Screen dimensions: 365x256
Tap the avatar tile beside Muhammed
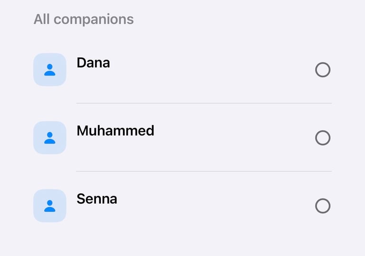point(49,138)
